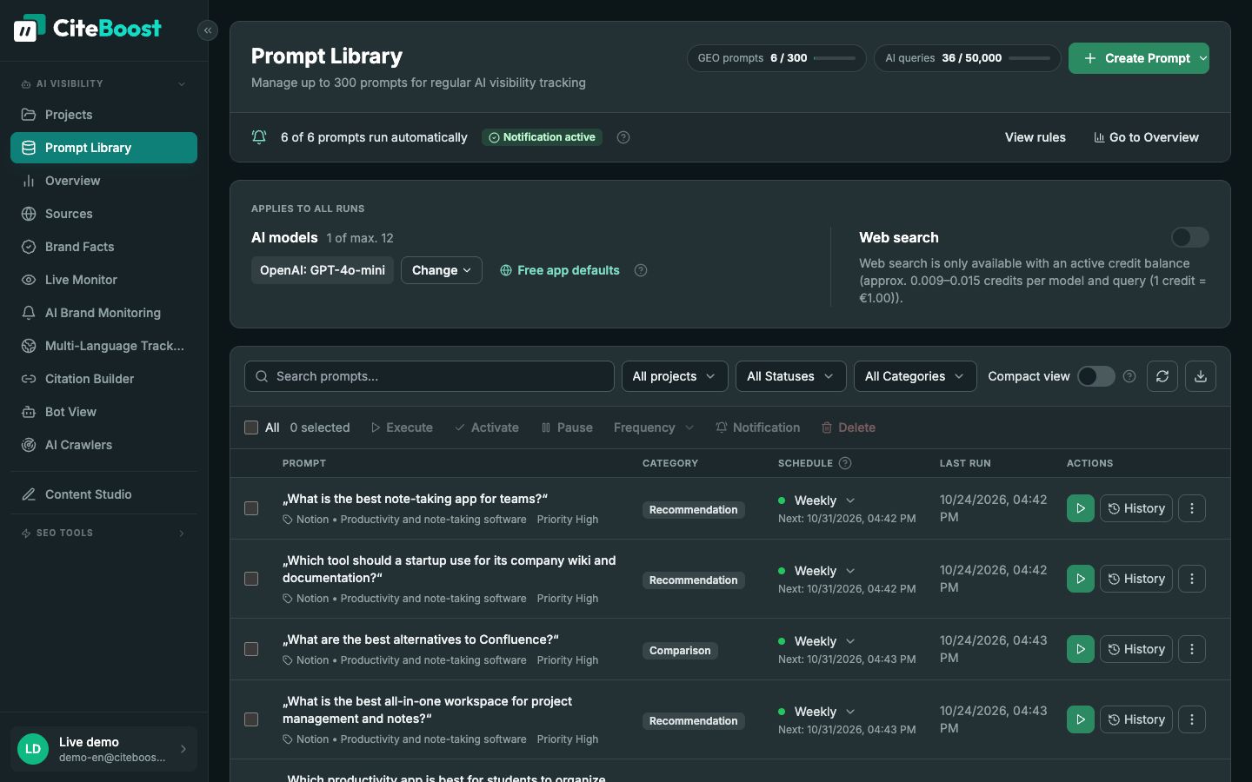
Task: Collapse the sidebar with the double-chevron button
Action: [208, 30]
